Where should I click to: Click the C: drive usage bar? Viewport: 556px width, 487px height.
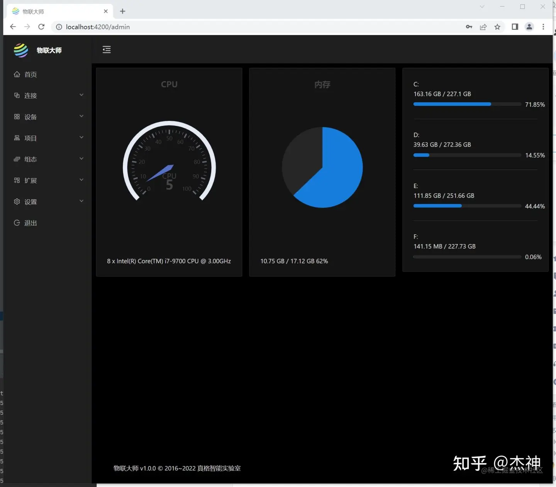tap(467, 104)
